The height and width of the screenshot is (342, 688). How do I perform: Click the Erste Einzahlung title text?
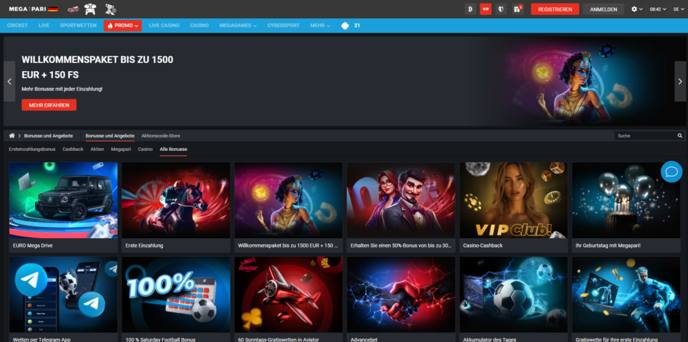coord(144,245)
